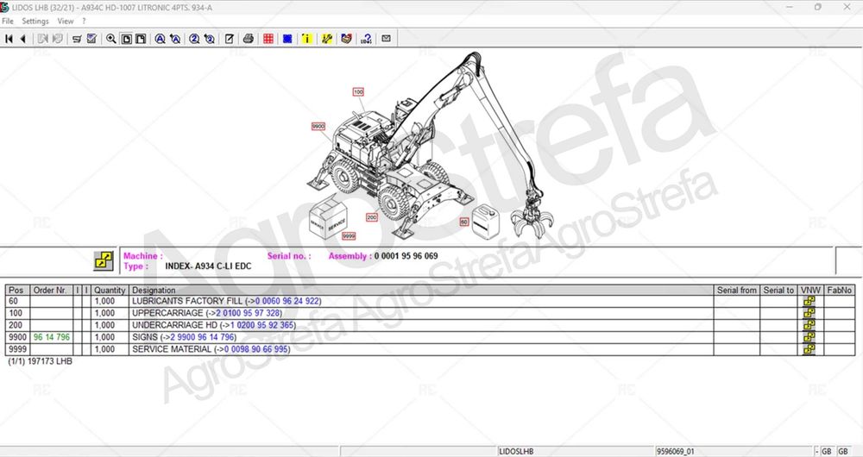Click the Designation column header
The height and width of the screenshot is (457, 863).
point(421,290)
